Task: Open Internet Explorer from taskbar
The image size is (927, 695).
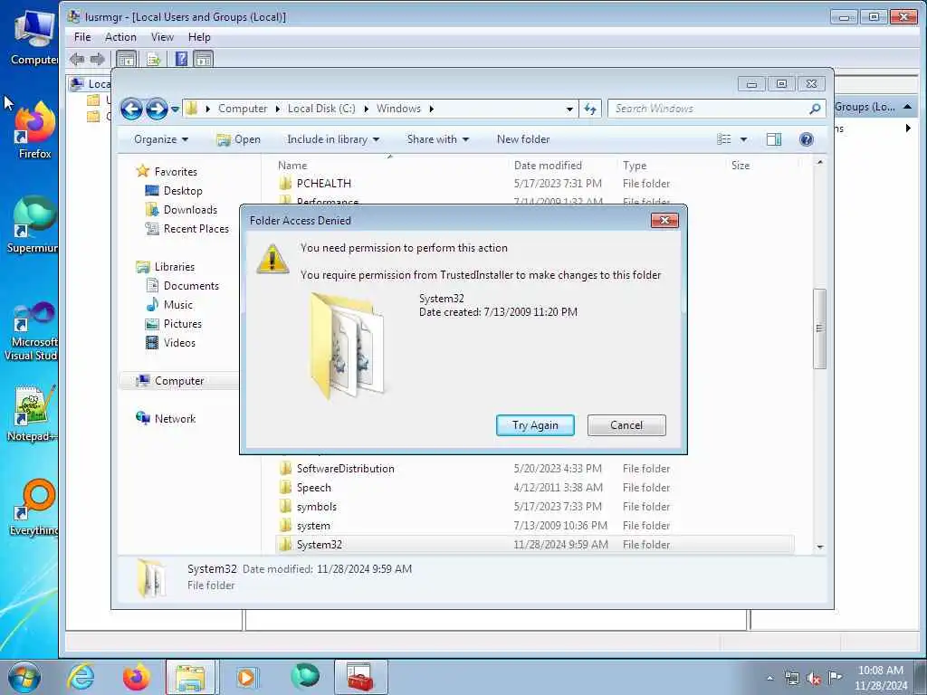Action: point(81,677)
